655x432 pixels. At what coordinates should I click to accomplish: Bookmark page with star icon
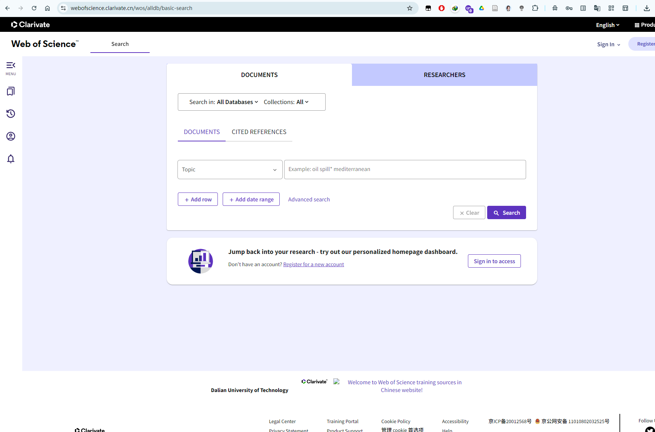click(410, 8)
